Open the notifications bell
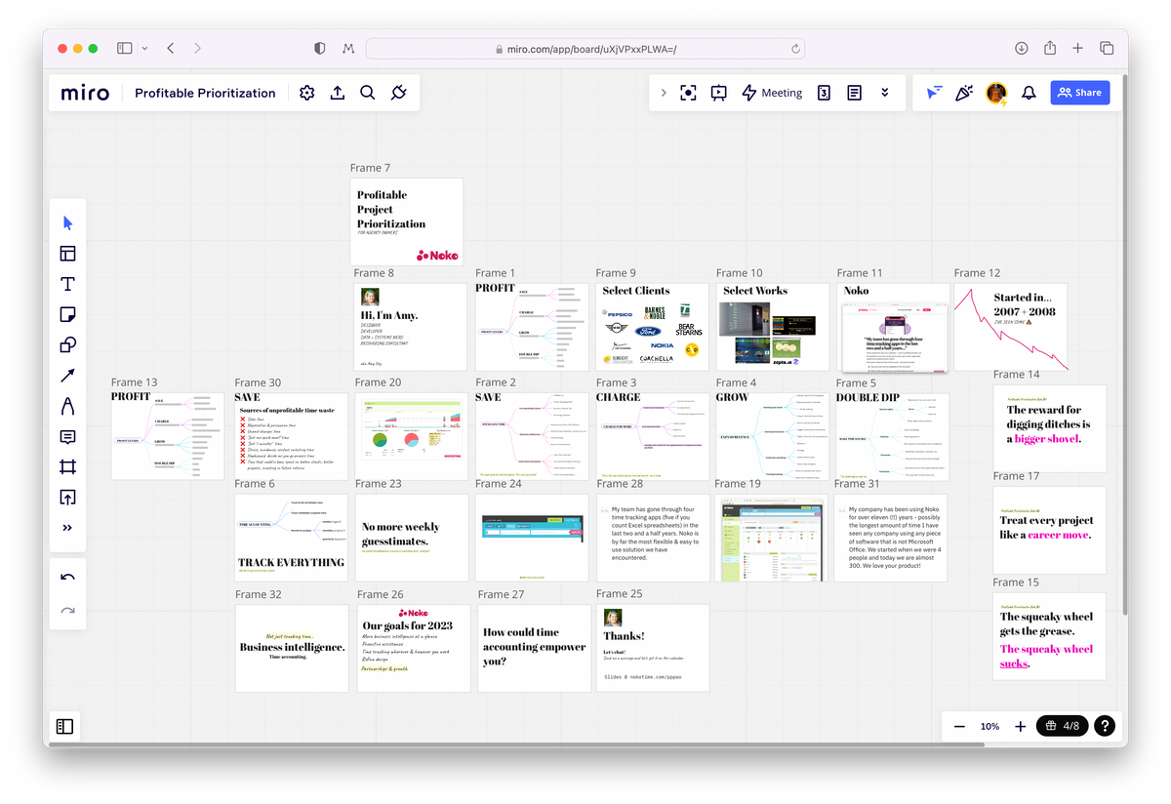The image size is (1171, 804). [1029, 93]
